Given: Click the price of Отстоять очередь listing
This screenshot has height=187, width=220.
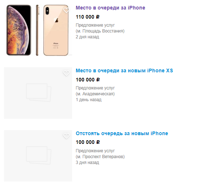Looking at the screenshot, I should coord(88,142).
